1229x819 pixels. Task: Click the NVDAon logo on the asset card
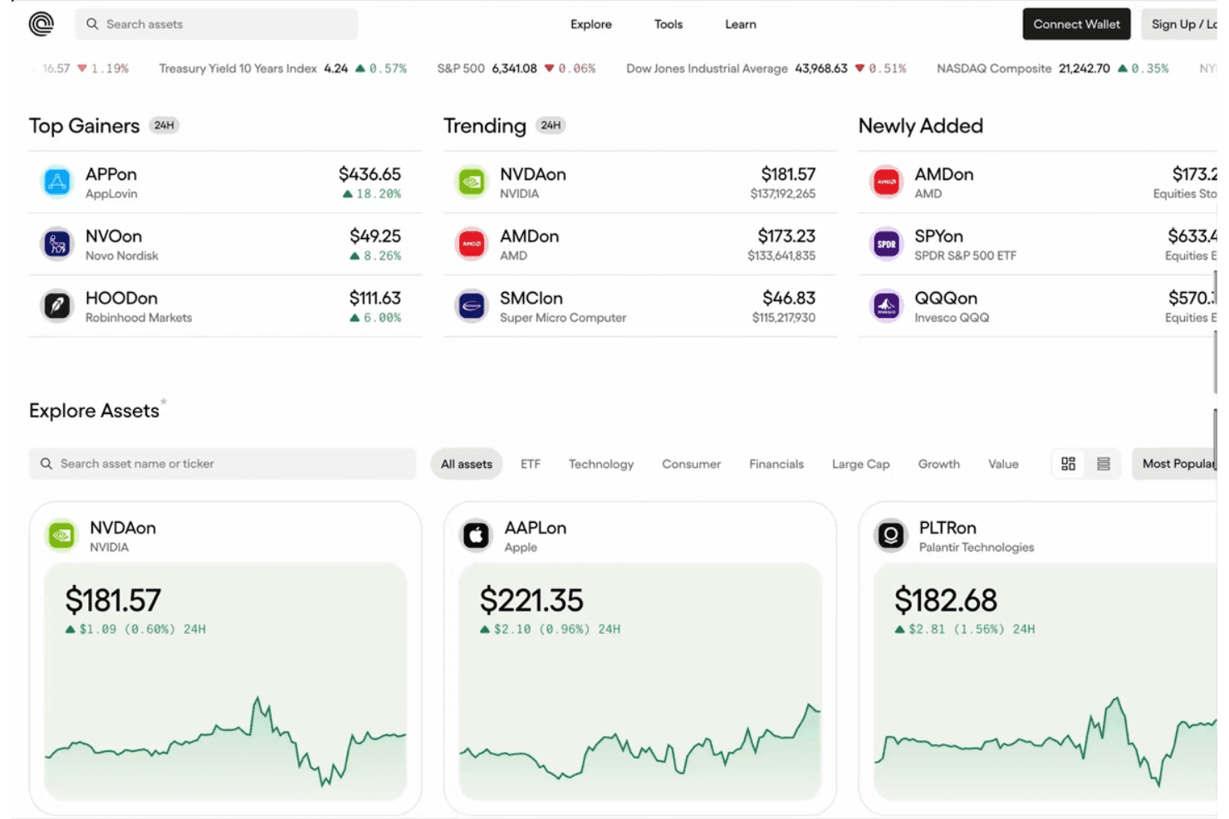(x=61, y=536)
